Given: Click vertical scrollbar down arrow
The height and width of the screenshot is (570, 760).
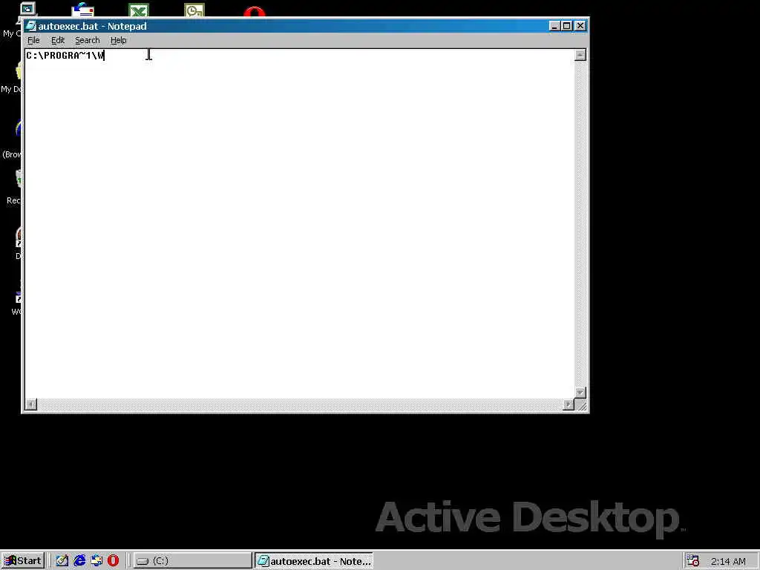Looking at the screenshot, I should tap(580, 392).
